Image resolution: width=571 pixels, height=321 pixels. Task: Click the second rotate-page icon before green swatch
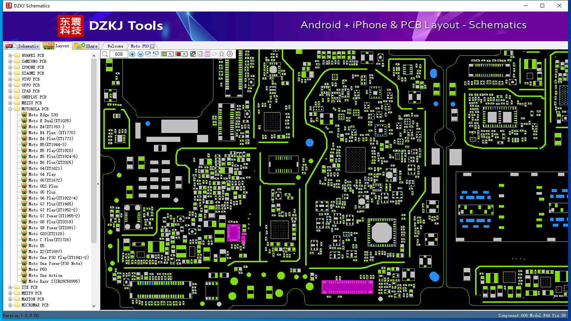pos(156,54)
